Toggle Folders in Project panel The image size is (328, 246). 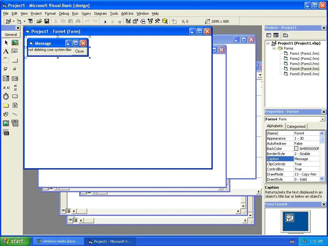[x=285, y=35]
